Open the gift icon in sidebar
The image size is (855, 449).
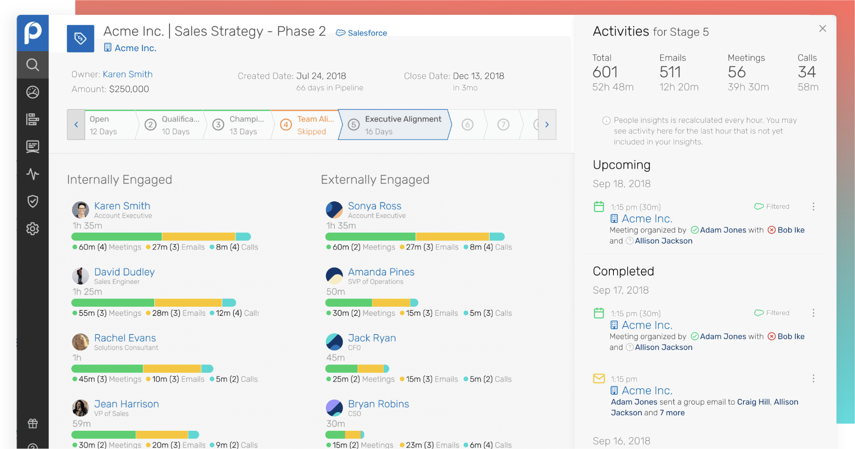click(33, 423)
